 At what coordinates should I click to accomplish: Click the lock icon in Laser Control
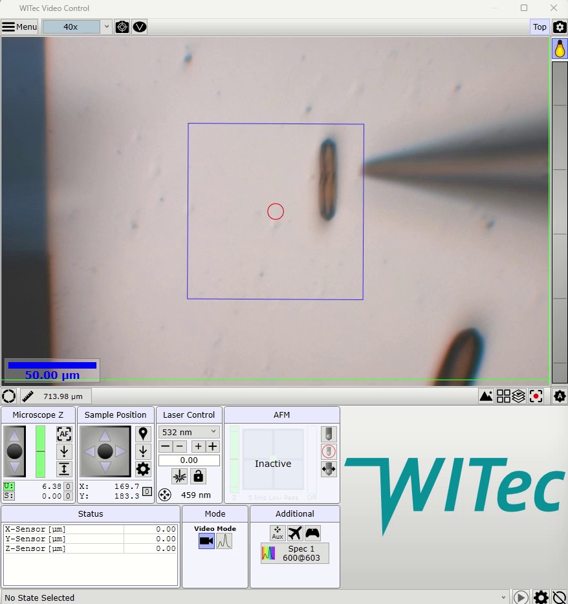pyautogui.click(x=198, y=475)
